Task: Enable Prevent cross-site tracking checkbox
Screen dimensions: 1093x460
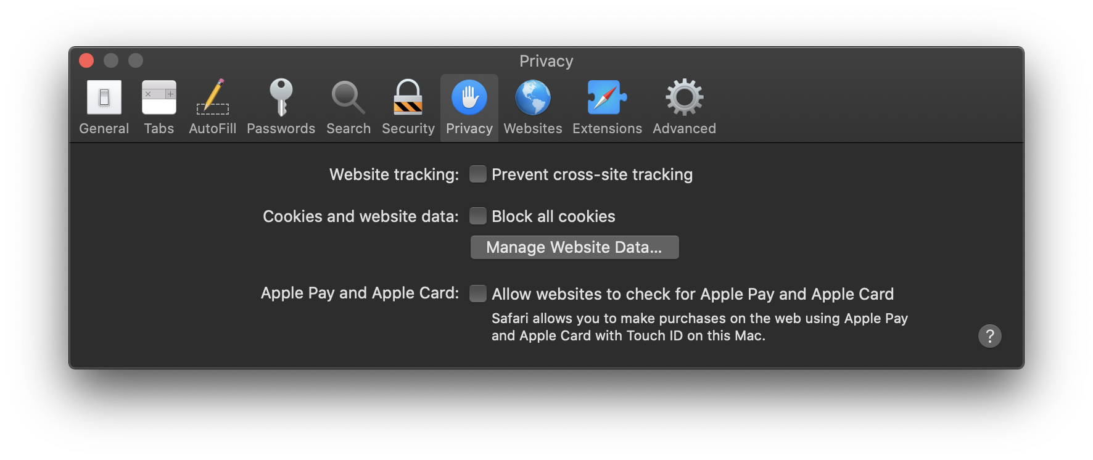Action: [x=478, y=175]
